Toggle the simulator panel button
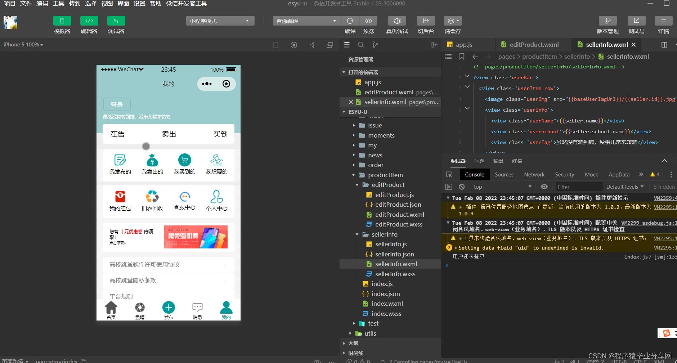677x363 pixels. pos(62,21)
